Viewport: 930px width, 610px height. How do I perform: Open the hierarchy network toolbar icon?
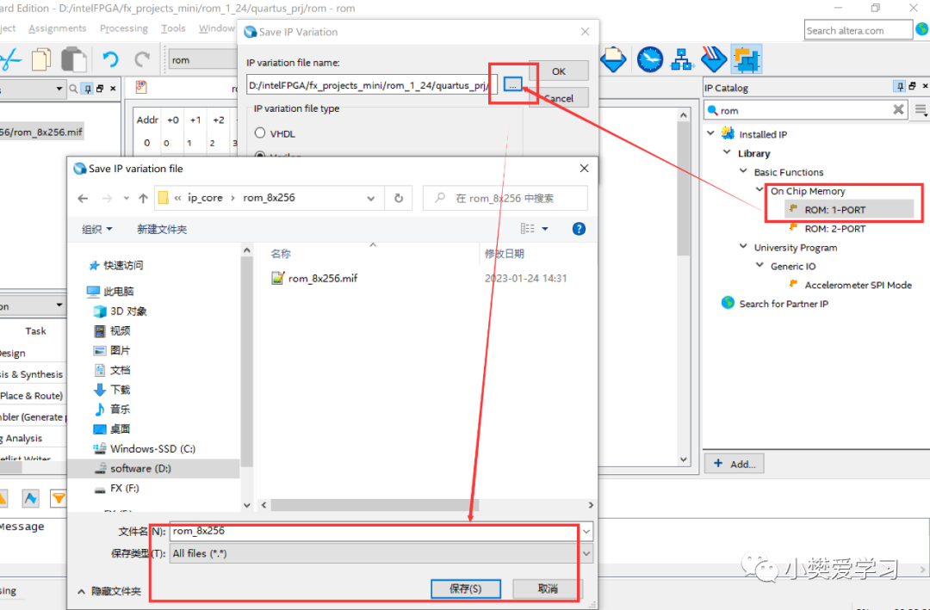pos(682,59)
